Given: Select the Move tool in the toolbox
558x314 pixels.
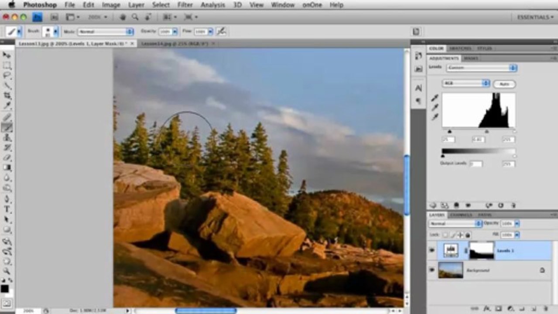Looking at the screenshot, I should pyautogui.click(x=7, y=55).
